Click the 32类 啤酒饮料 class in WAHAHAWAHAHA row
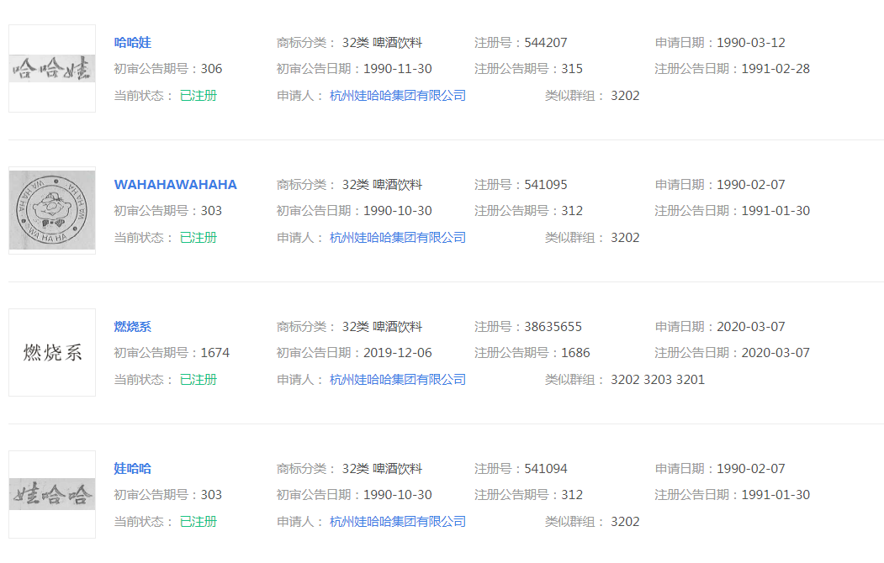This screenshot has width=884, height=563. coord(382,185)
